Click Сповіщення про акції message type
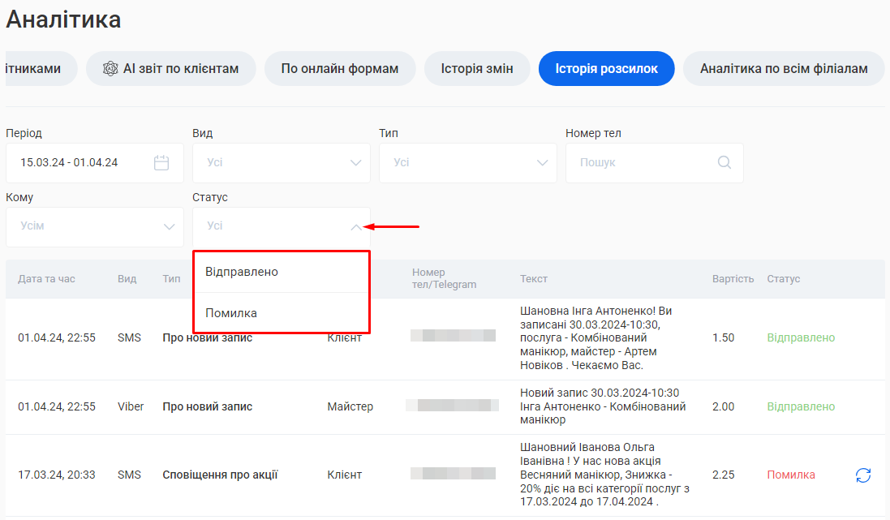The image size is (890, 520). 220,475
